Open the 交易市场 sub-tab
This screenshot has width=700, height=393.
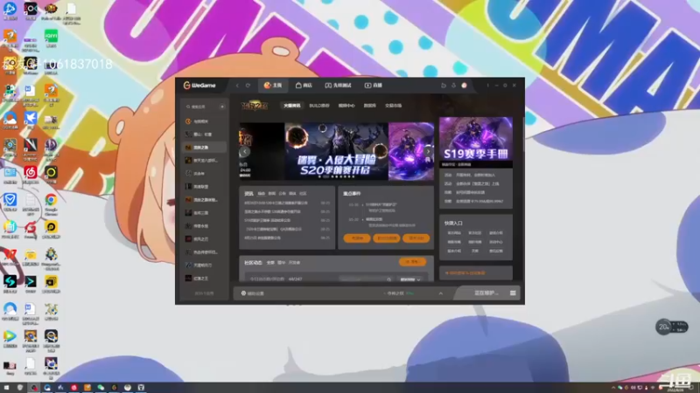393,106
